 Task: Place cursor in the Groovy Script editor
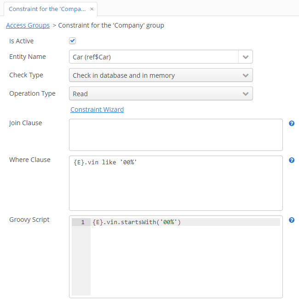(x=184, y=258)
